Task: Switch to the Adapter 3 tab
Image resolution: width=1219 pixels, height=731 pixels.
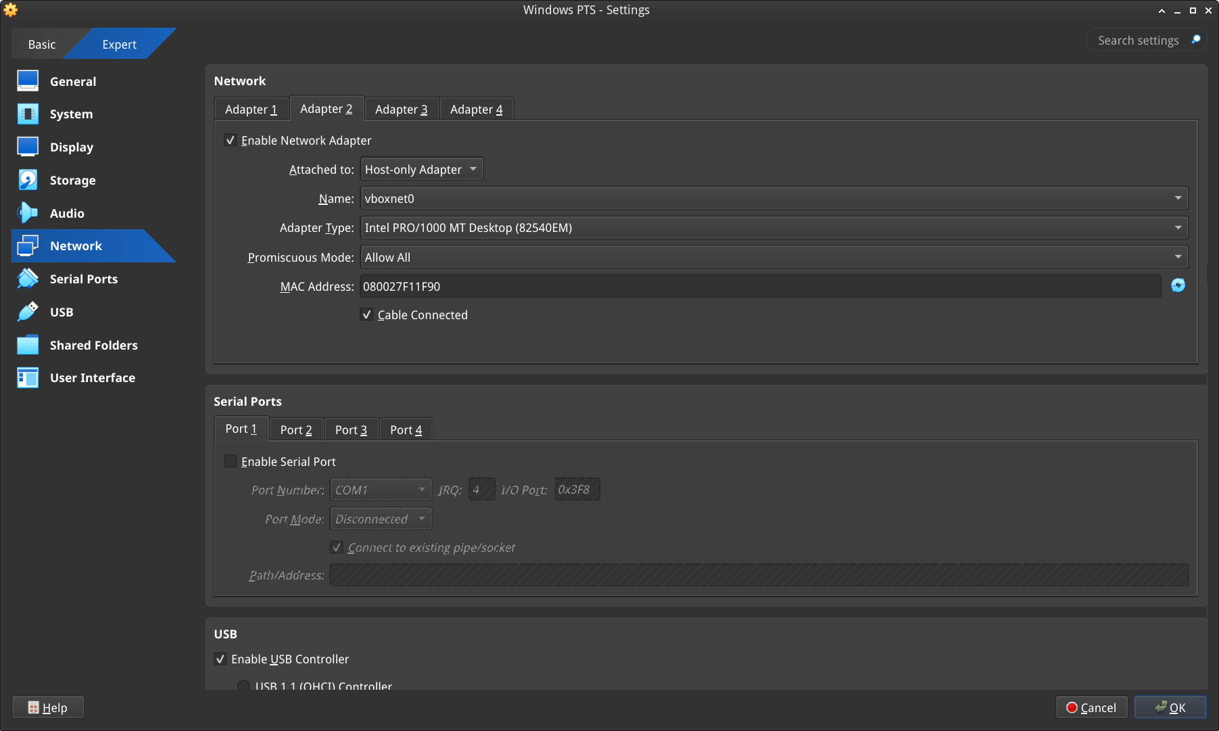Action: pyautogui.click(x=401, y=110)
